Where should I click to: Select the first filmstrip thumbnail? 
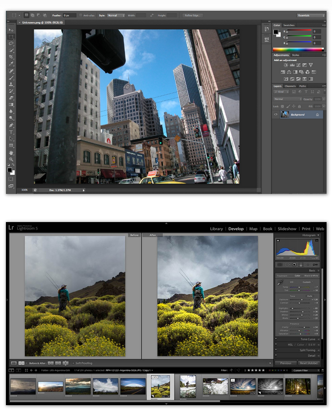23,385
